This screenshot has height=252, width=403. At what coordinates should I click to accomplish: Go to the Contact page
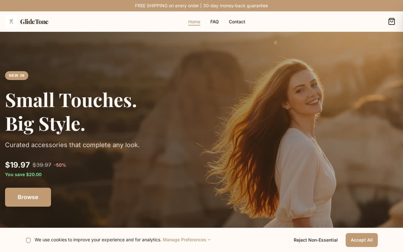tap(237, 22)
